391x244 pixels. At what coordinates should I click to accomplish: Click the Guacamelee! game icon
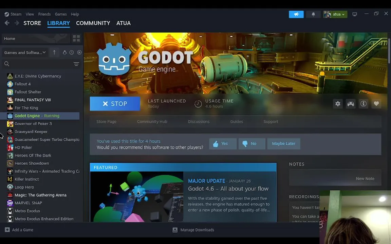[10, 139]
